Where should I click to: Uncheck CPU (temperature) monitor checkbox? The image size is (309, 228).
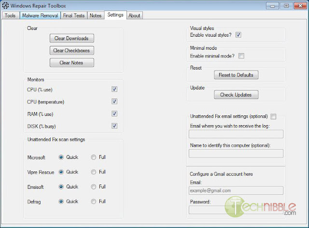114,101
